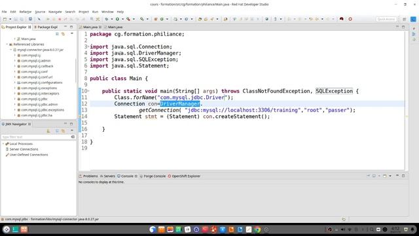
Task: Switch to the Servers tab
Action: click(x=107, y=176)
